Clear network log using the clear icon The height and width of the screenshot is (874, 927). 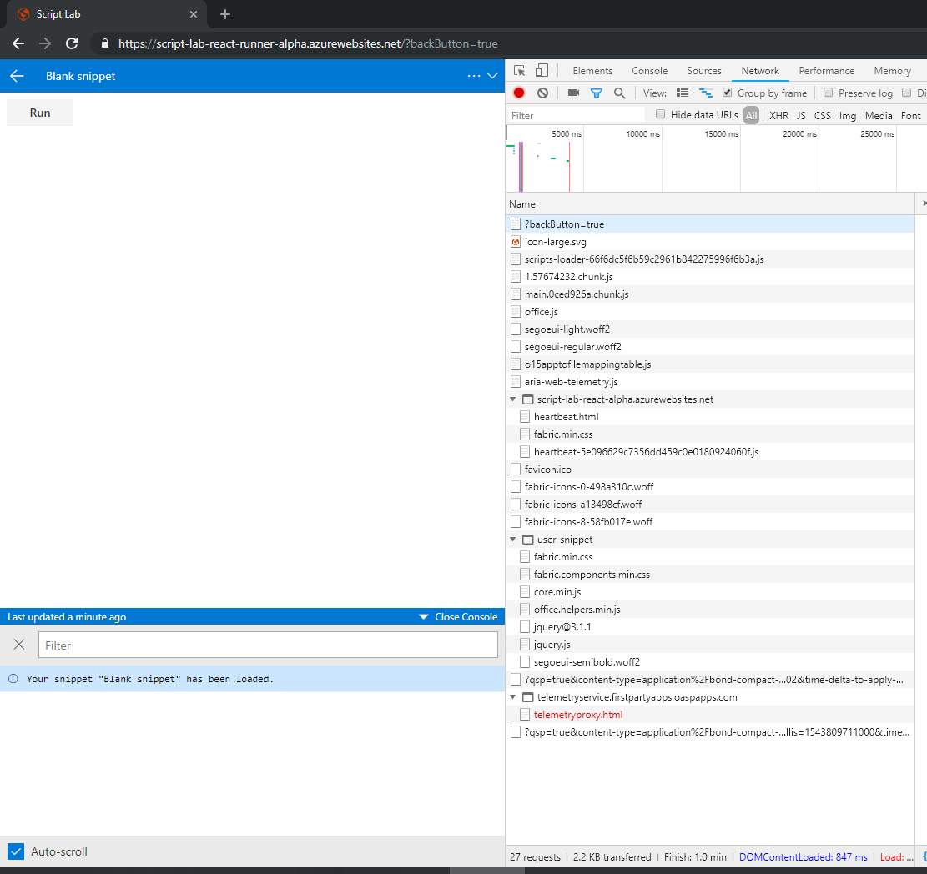click(x=542, y=93)
